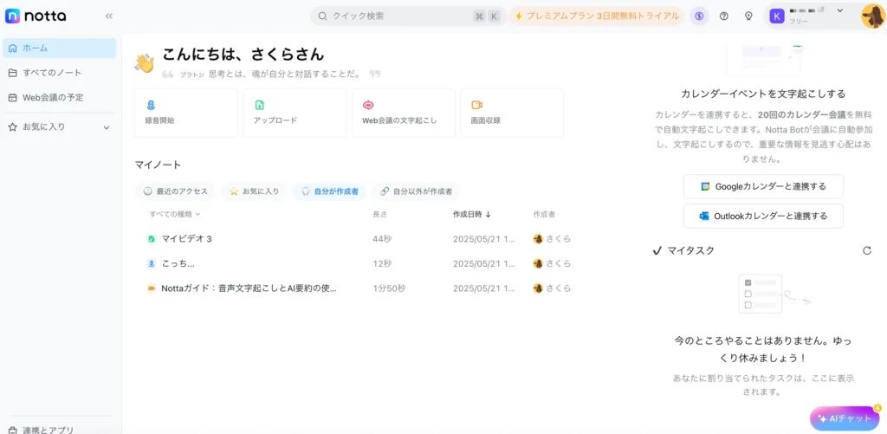Click the home icon beside ホーム

coord(13,49)
